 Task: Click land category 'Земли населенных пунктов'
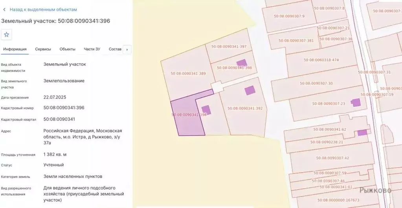(73, 177)
